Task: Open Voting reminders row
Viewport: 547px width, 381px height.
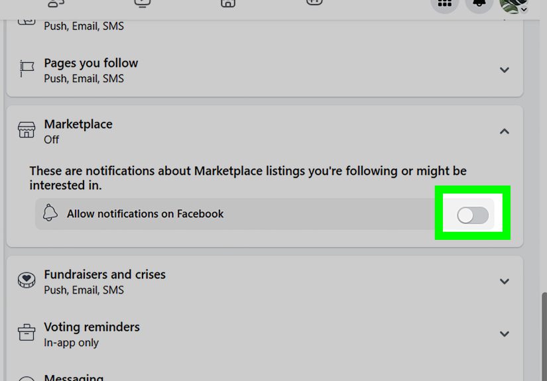Action: coord(265,334)
